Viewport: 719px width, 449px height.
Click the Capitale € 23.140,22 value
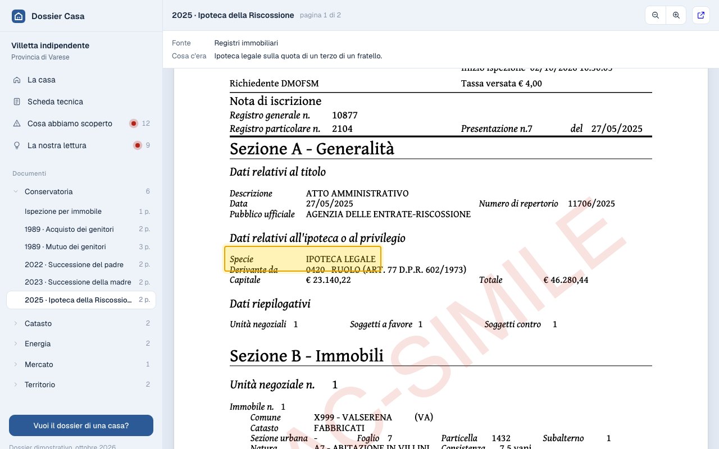point(329,280)
